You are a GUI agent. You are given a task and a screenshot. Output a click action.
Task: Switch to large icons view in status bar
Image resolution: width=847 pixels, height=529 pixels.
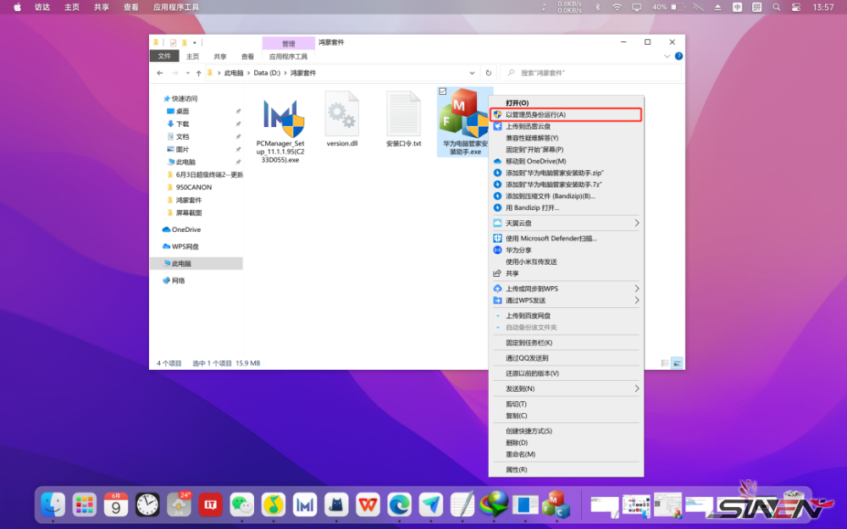(677, 363)
